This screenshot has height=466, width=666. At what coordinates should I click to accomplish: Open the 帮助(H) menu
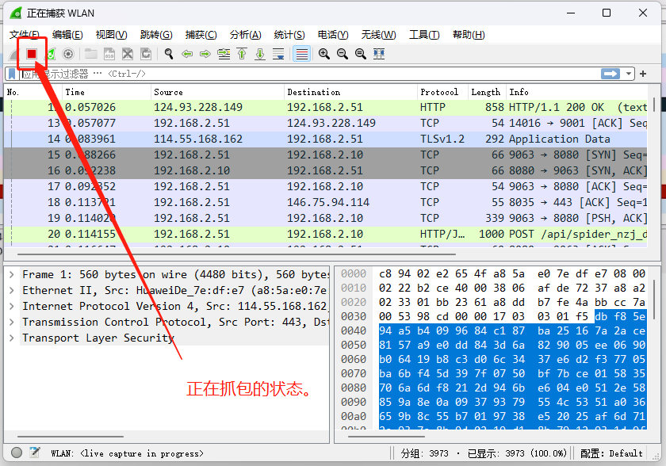(469, 35)
